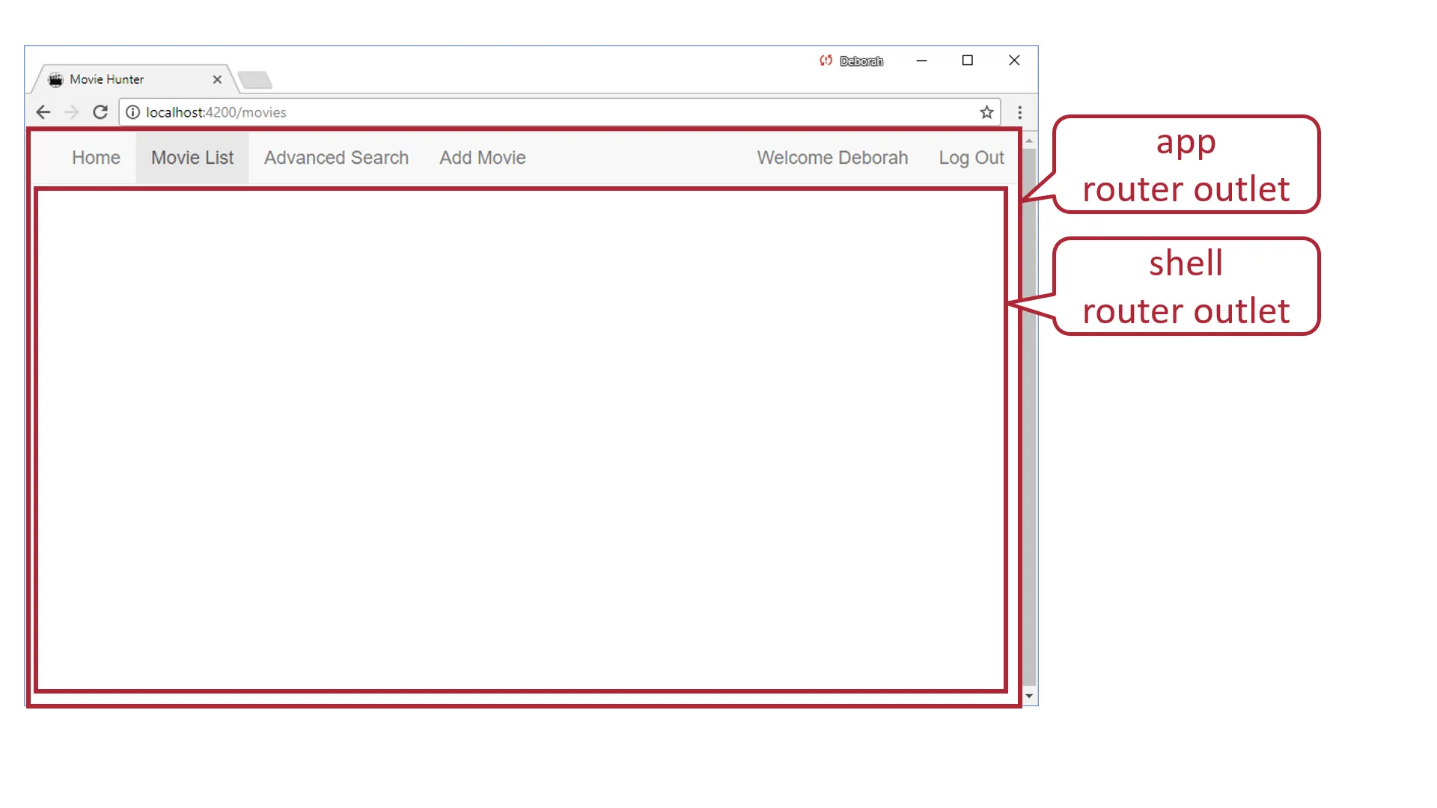Click the browser back arrow
Viewport: 1437px width, 808px height.
pyautogui.click(x=43, y=112)
